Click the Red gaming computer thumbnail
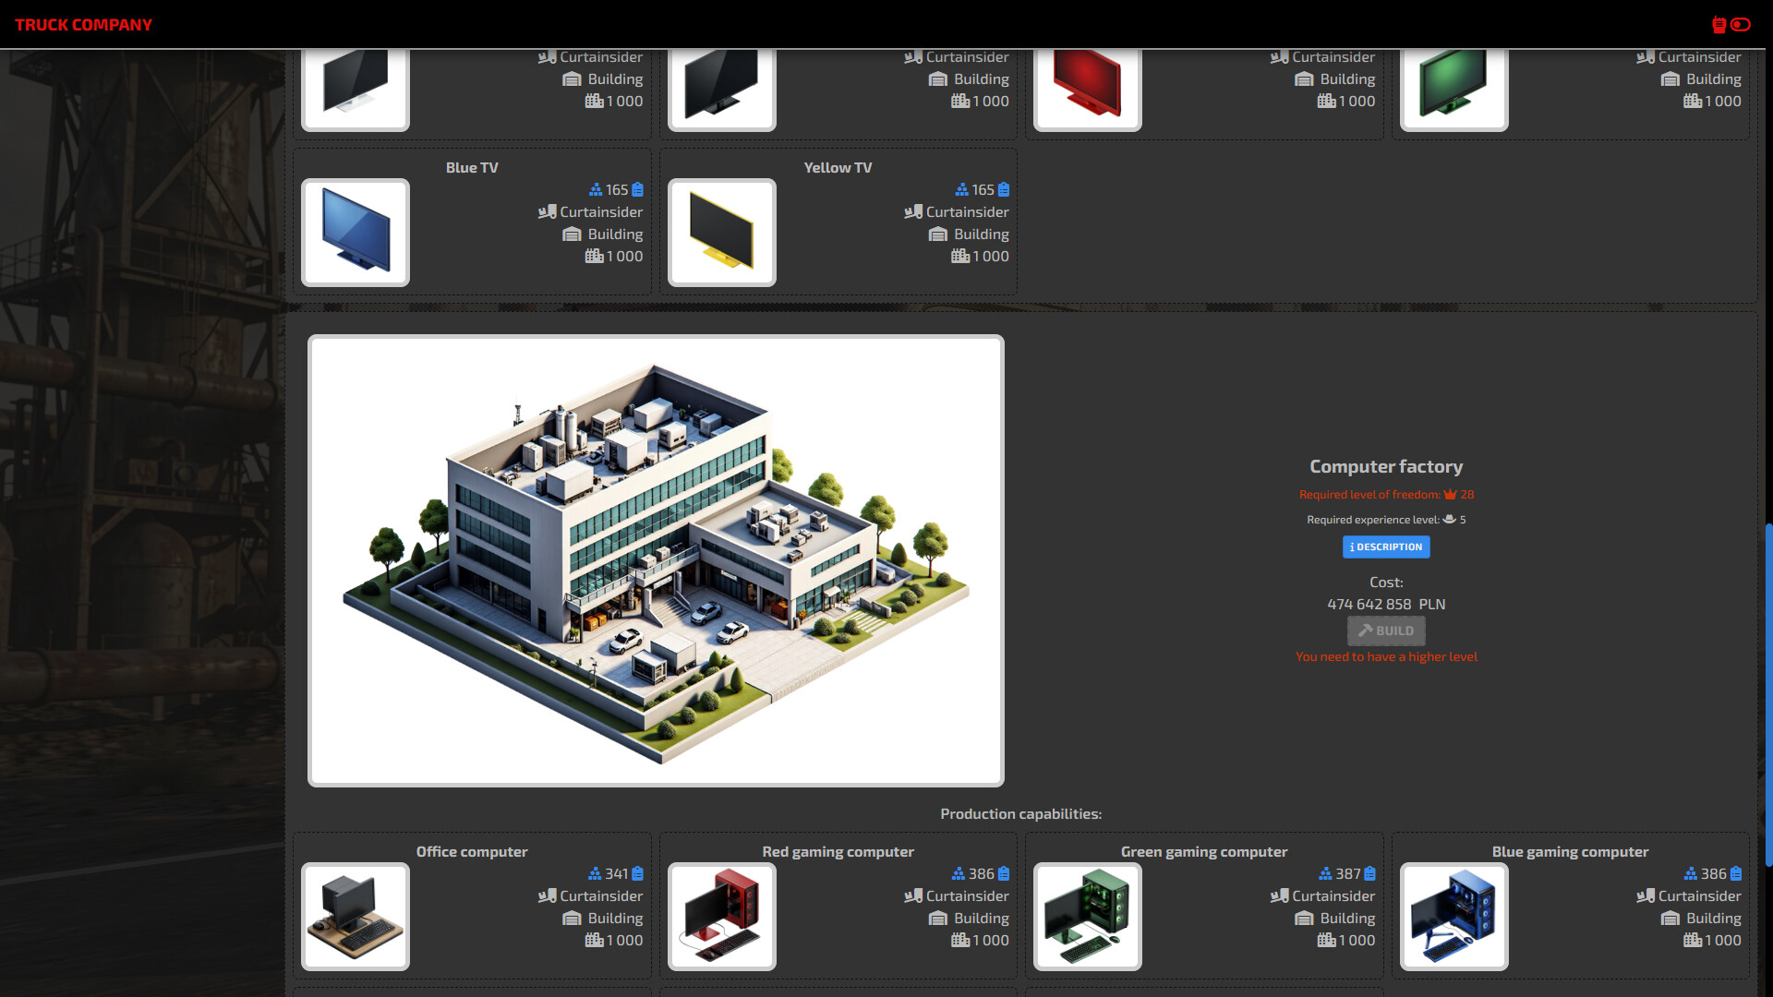 click(721, 917)
